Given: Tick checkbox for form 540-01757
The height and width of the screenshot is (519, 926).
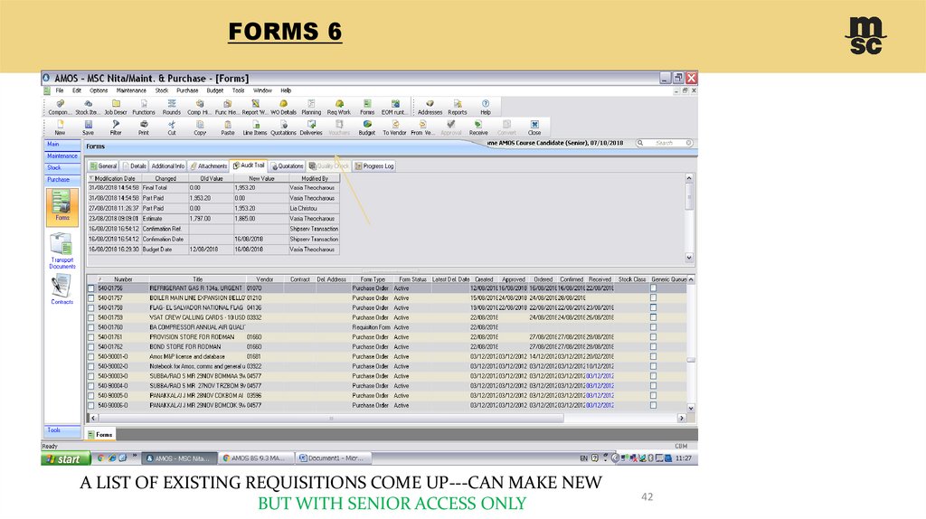Looking at the screenshot, I should (x=91, y=298).
